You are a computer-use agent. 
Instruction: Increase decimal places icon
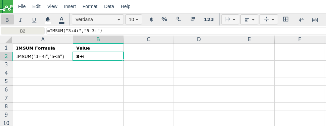click(192, 19)
